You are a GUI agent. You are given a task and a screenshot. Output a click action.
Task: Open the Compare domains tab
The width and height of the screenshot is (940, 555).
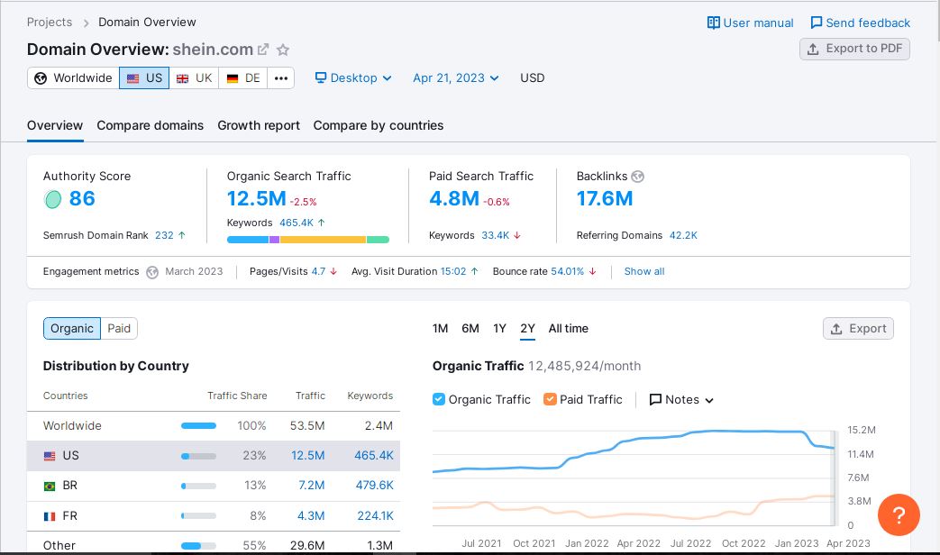click(x=150, y=125)
